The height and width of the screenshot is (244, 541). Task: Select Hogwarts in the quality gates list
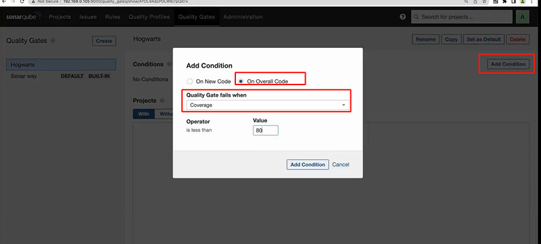point(61,65)
